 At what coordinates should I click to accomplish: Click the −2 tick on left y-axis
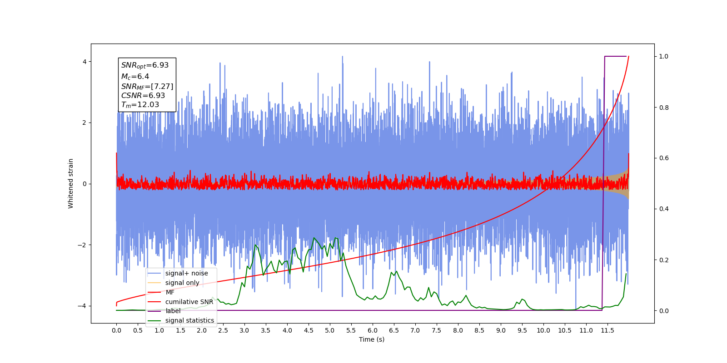(82, 245)
